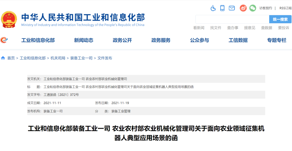Click the gear logo left of navigation bar
This screenshot has height=151, width=292.
tap(4, 40)
